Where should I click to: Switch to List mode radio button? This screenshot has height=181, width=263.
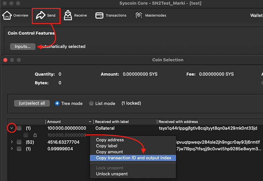(x=91, y=103)
